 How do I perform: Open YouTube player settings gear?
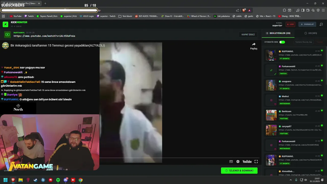[x=238, y=162]
